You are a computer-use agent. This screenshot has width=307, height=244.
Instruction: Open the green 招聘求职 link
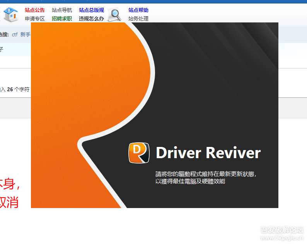tap(62, 19)
